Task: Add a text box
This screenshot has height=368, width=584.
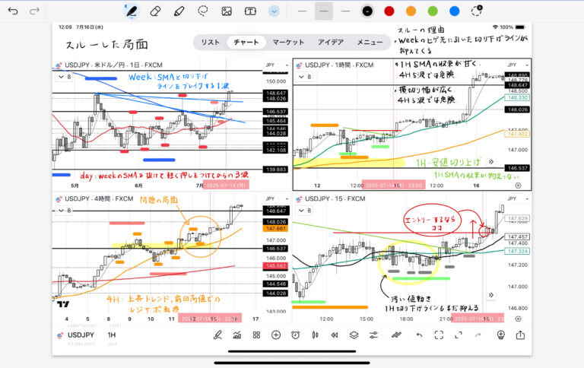Action: tap(250, 11)
